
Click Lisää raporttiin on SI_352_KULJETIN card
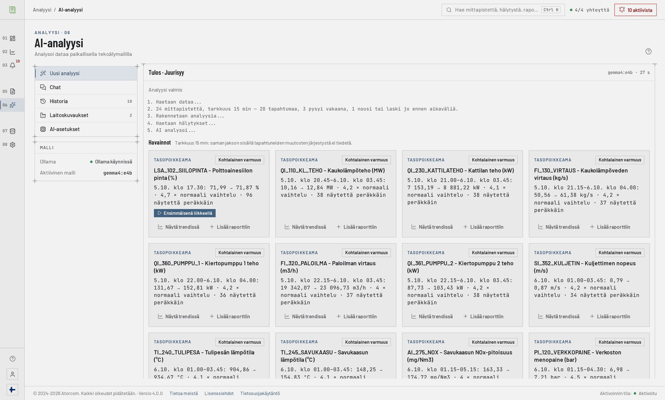[x=610, y=317]
